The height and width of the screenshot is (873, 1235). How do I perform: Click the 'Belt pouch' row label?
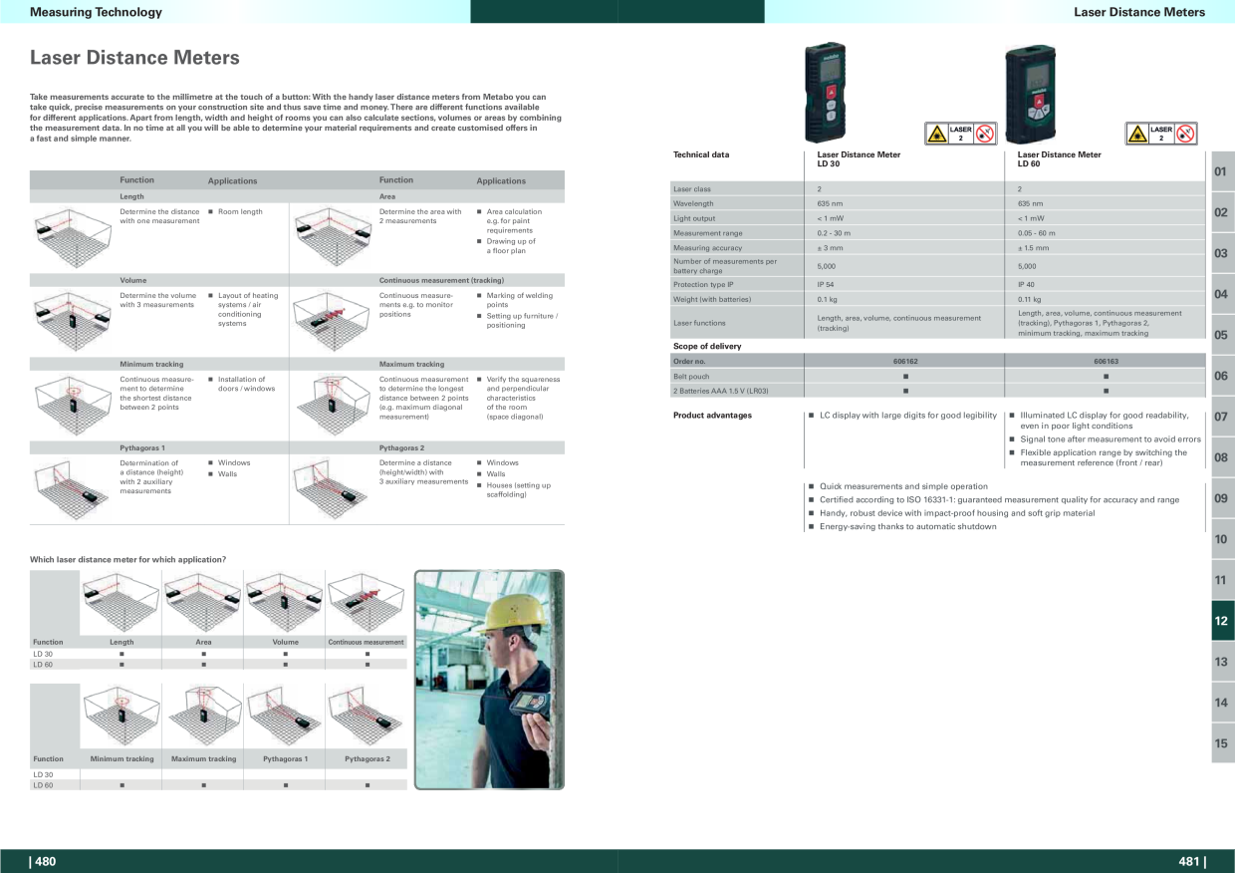point(691,377)
